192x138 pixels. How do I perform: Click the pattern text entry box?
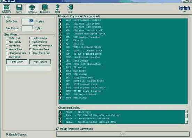pos(29,68)
